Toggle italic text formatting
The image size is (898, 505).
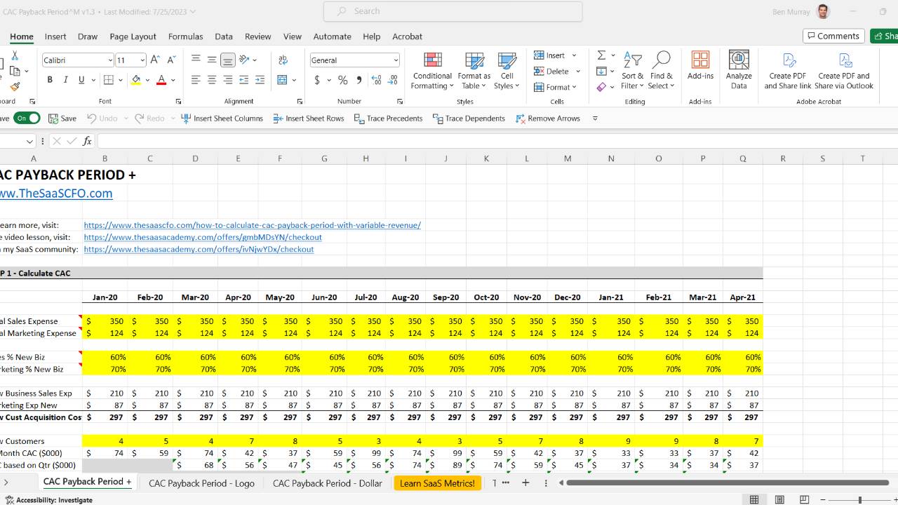66,80
